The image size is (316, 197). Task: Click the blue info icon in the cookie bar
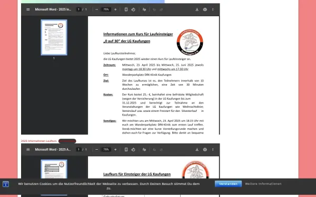tap(6, 184)
